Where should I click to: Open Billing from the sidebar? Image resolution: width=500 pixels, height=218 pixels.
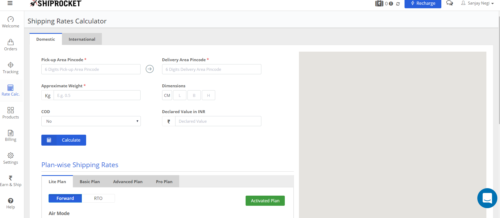coord(11,135)
